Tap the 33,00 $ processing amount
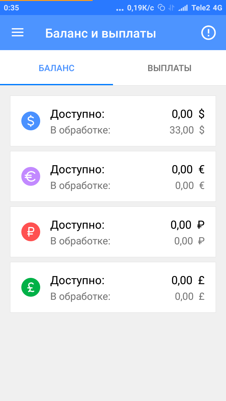Image resolution: width=226 pixels, height=401 pixels. [187, 130]
